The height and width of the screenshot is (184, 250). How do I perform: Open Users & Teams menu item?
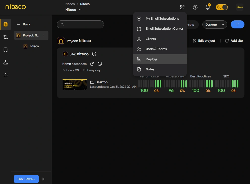pyautogui.click(x=160, y=49)
